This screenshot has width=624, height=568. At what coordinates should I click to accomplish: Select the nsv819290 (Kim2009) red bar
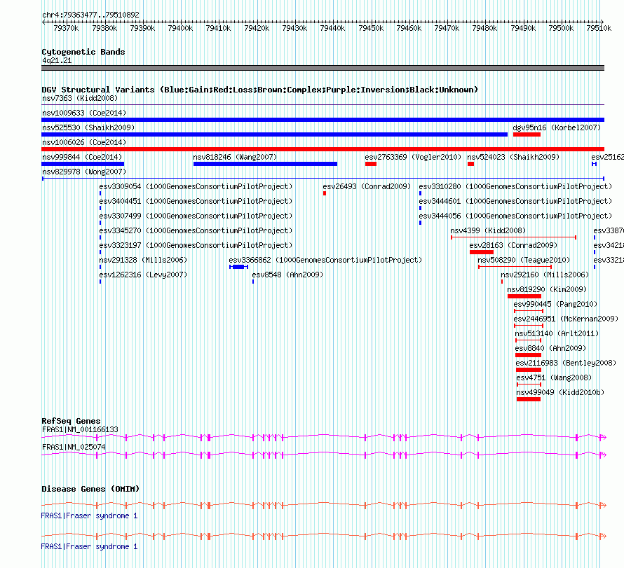tap(524, 296)
